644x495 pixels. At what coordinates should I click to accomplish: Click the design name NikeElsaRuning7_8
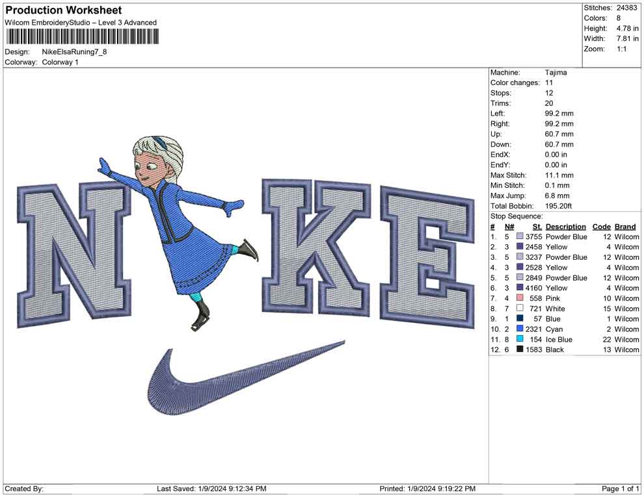[74, 52]
